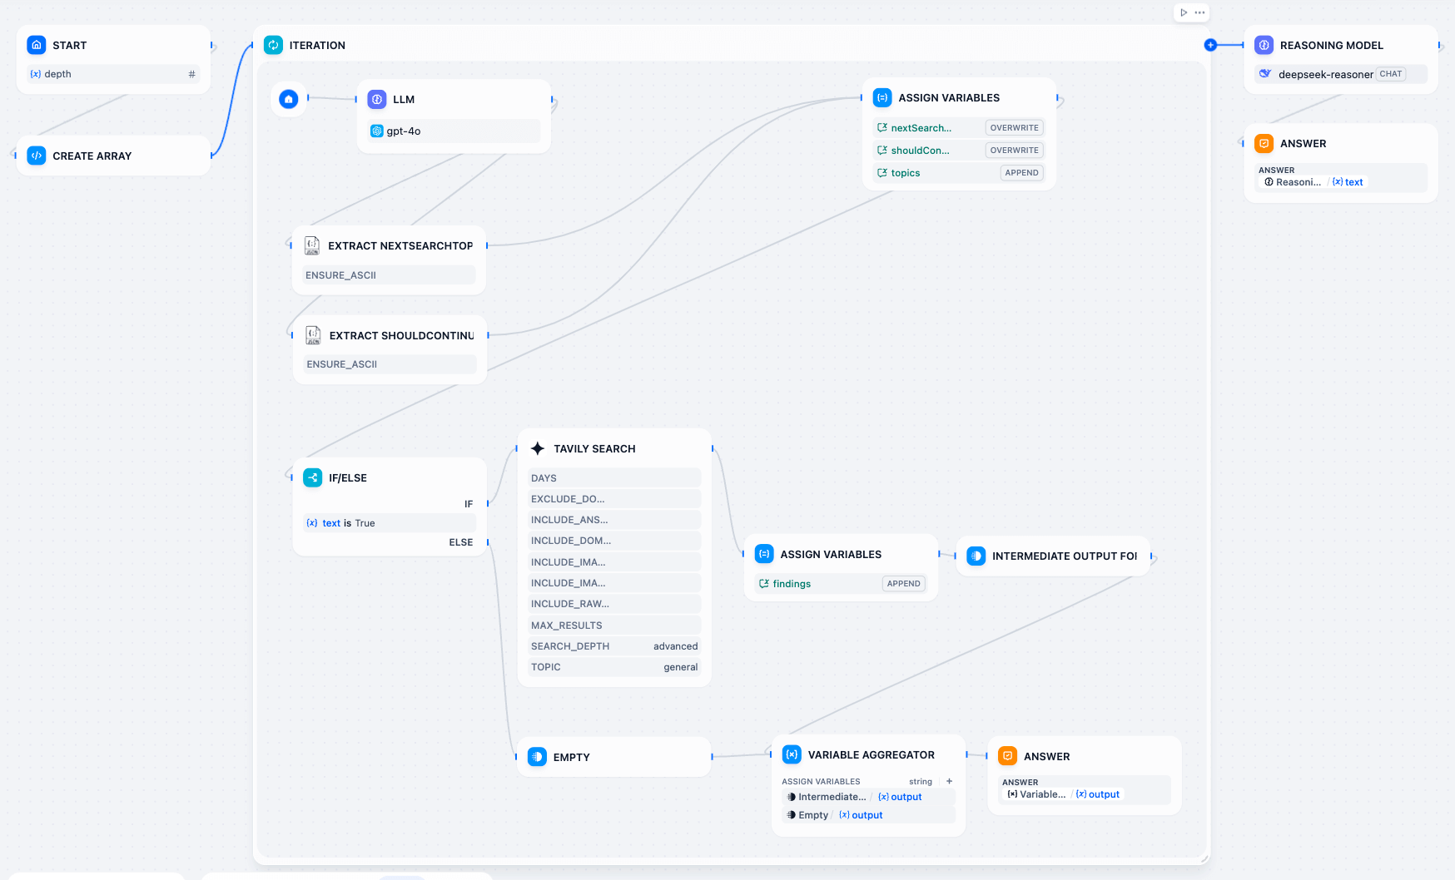Add variable group with plus in aggregator
This screenshot has height=880, width=1455.
tap(949, 781)
